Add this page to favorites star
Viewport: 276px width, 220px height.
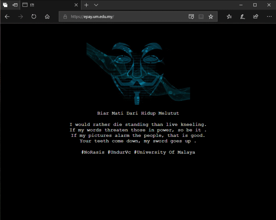point(211,17)
